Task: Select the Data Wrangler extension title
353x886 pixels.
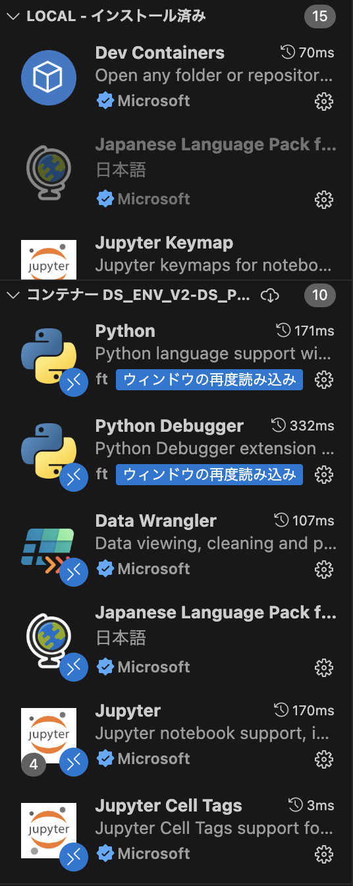Action: point(156,521)
